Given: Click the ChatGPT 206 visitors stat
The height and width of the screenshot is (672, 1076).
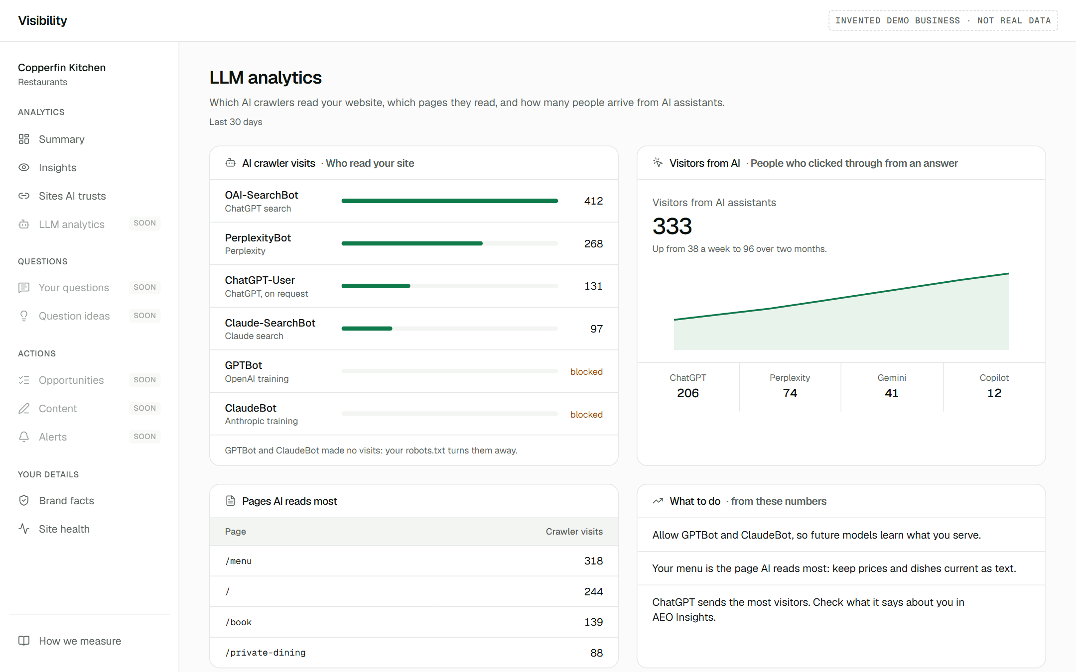Looking at the screenshot, I should click(688, 386).
